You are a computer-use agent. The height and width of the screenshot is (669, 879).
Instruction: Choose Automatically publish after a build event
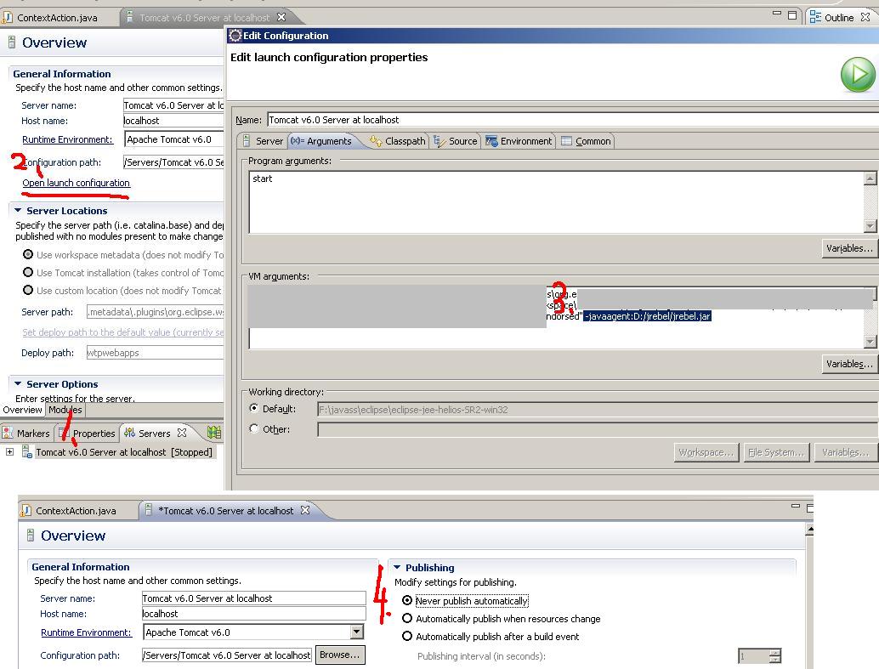click(x=407, y=637)
